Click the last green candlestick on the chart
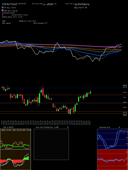 (x=90, y=92)
